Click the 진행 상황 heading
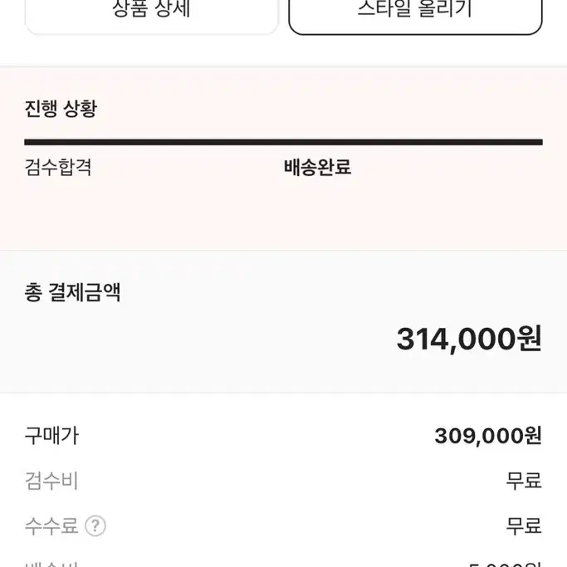 (x=61, y=109)
